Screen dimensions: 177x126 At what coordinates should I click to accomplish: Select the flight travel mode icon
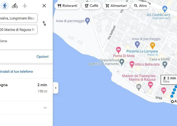coord(25,6)
